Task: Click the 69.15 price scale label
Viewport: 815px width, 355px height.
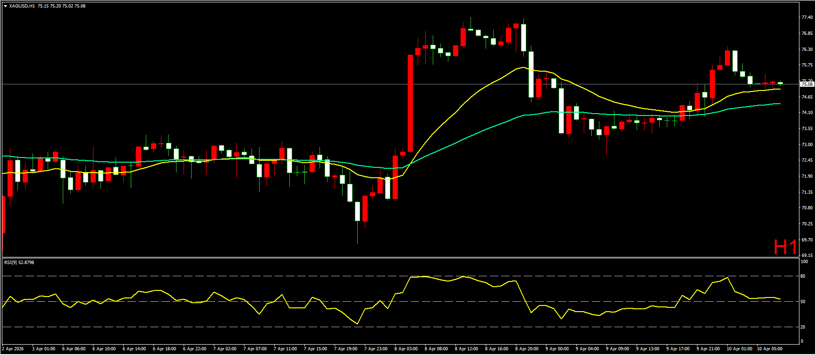Action: [807, 256]
